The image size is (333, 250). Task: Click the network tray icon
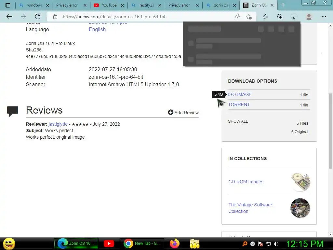click(268, 244)
